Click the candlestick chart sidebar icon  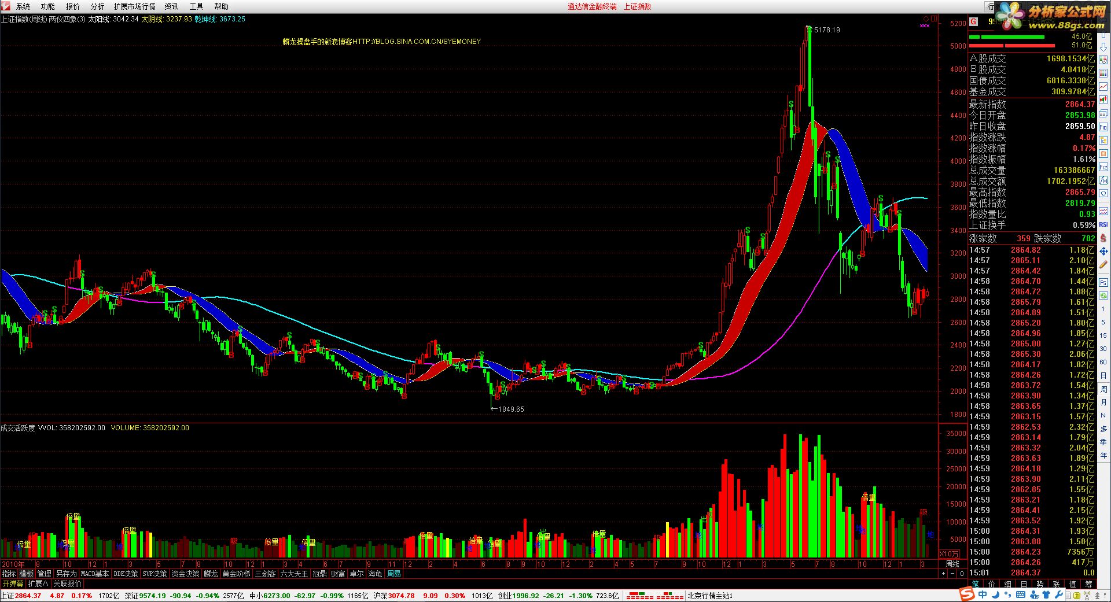(1103, 99)
